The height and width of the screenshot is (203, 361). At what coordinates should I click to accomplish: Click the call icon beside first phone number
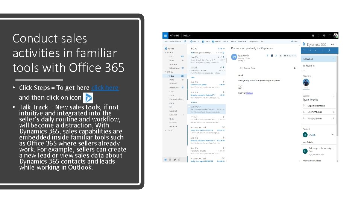(333, 112)
